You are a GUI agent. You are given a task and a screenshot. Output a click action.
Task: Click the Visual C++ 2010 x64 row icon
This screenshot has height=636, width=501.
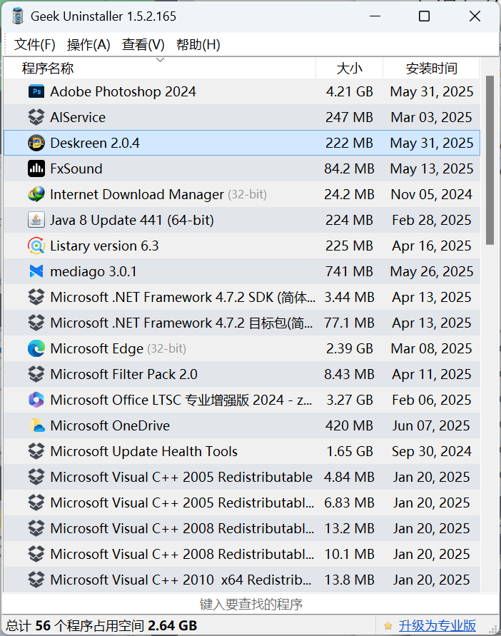[36, 580]
